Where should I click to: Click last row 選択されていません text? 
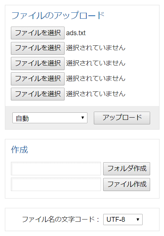coord(96,94)
